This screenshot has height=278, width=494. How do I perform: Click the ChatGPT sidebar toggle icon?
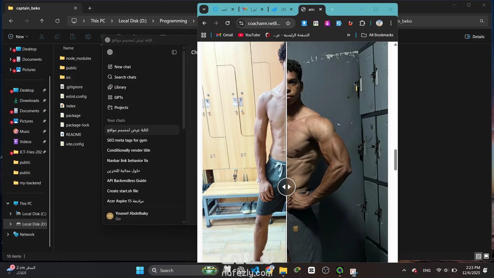point(174,52)
